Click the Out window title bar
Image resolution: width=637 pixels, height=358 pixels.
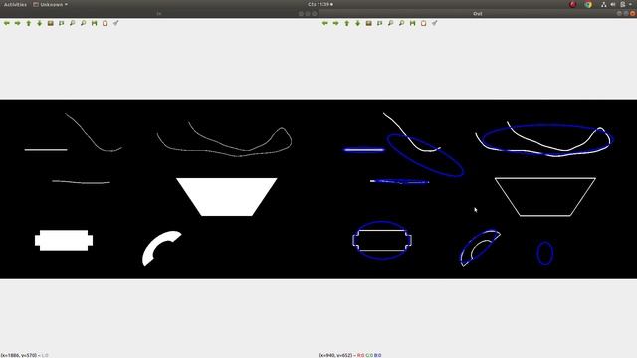[478, 13]
